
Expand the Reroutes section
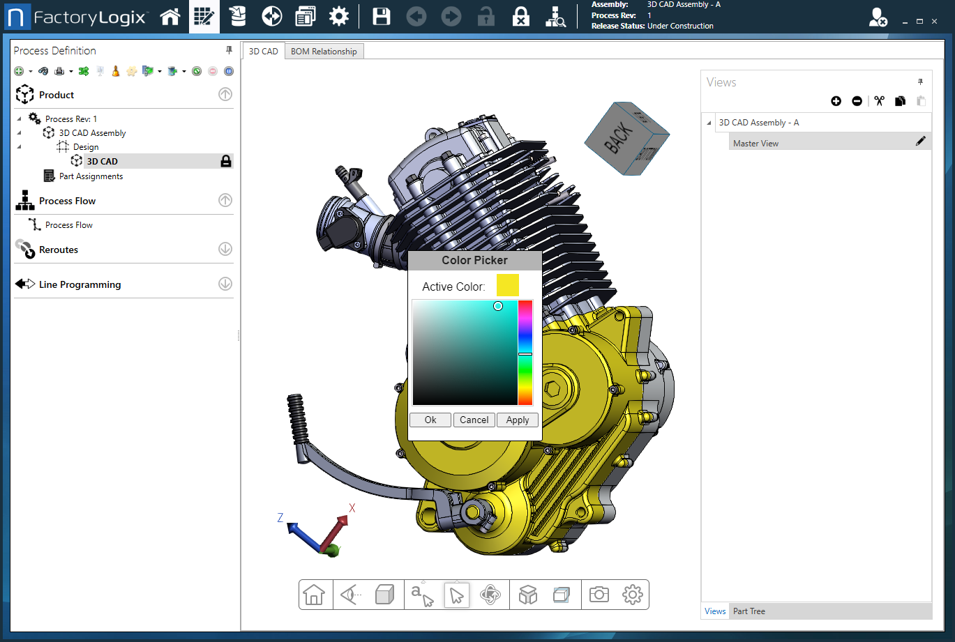(225, 249)
